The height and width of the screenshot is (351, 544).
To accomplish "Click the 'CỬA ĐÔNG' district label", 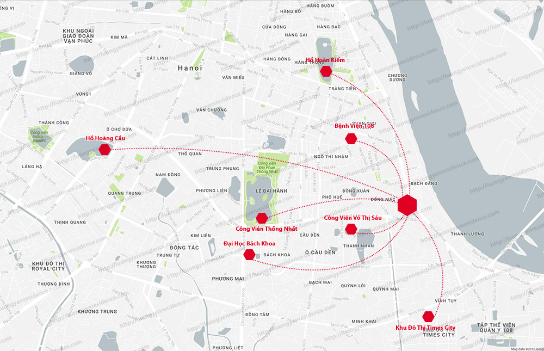I will pyautogui.click(x=274, y=27).
